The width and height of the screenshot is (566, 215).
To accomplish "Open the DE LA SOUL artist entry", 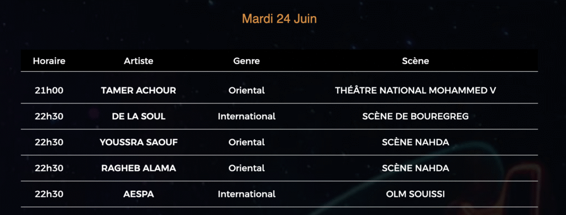I will coord(139,117).
